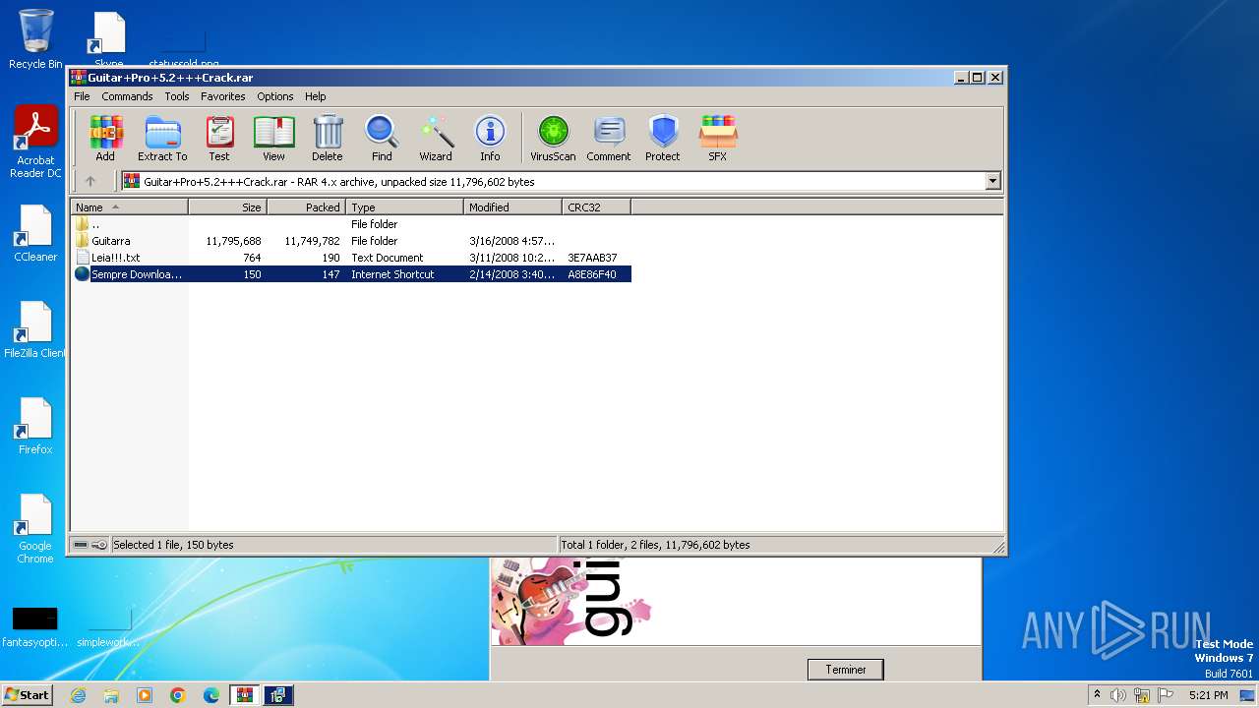The width and height of the screenshot is (1259, 708).
Task: Open Acrobat Reader DC desktop shortcut
Action: (35, 143)
